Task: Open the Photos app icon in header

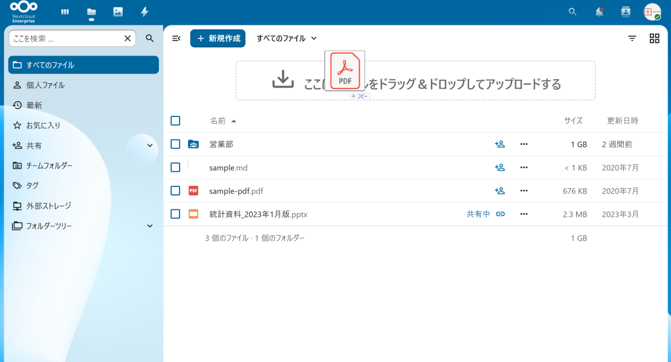Action: click(118, 12)
